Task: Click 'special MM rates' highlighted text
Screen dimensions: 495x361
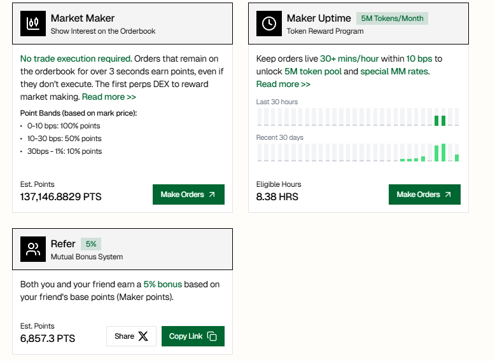Action: pos(394,71)
